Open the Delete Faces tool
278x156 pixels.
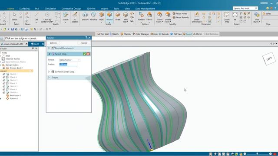(168, 17)
